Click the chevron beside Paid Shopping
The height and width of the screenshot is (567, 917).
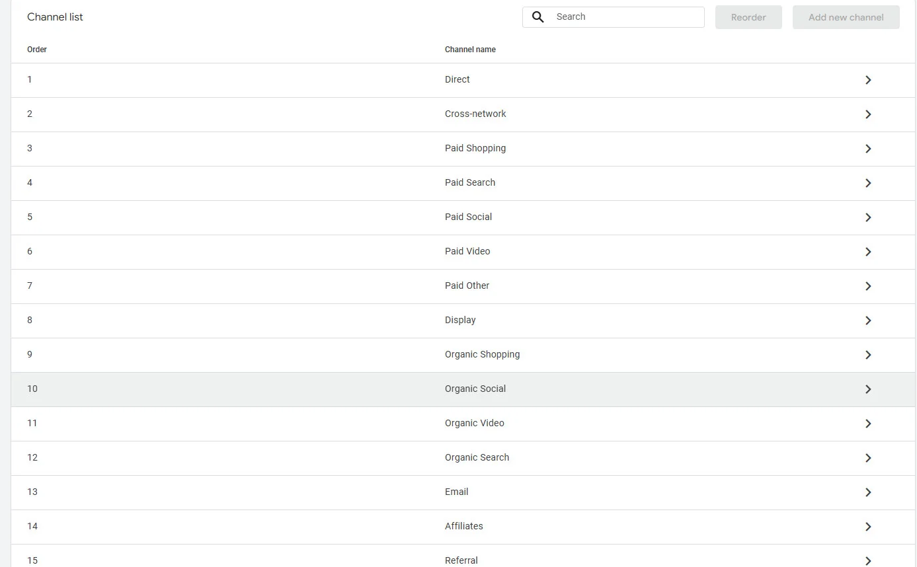pos(868,148)
